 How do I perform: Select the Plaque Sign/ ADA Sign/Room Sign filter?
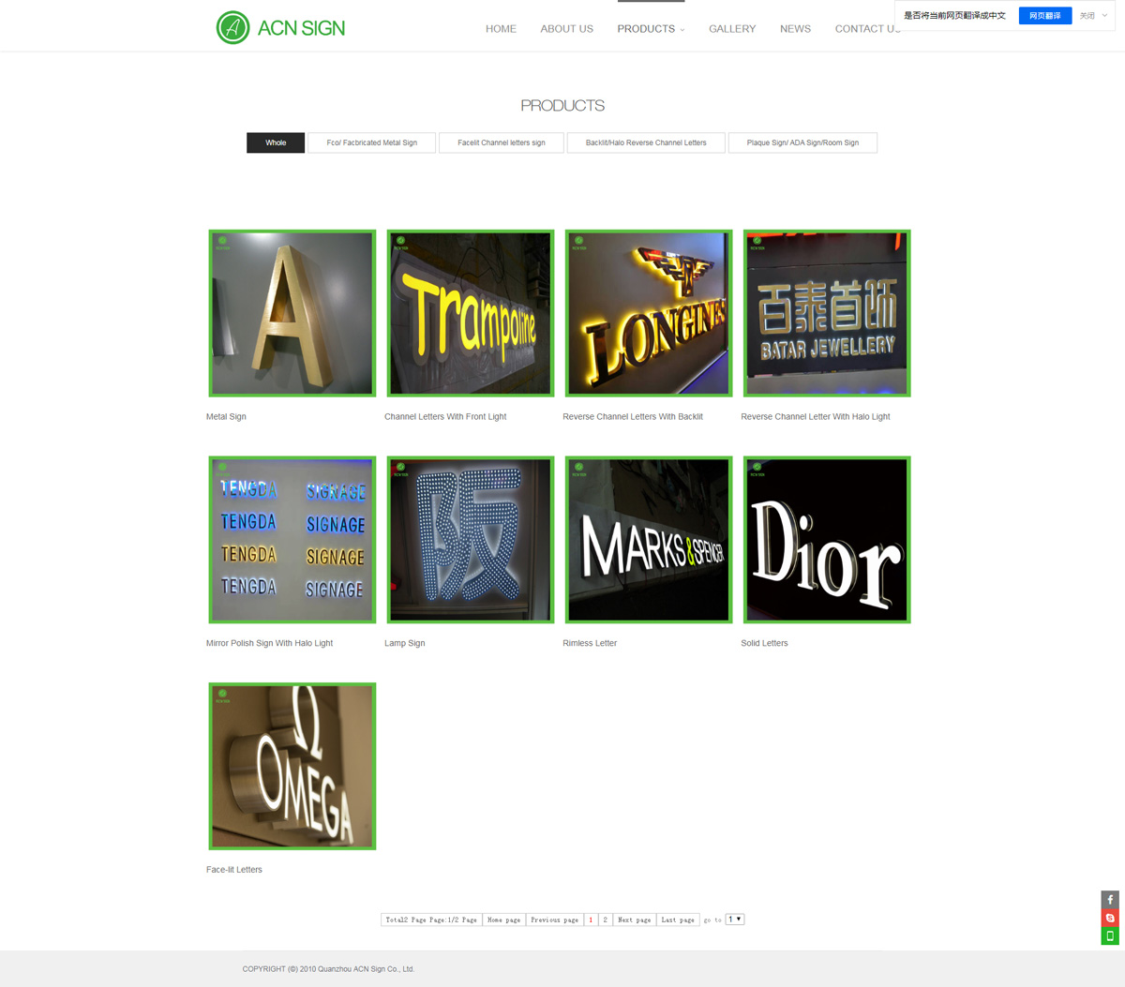[x=802, y=142]
